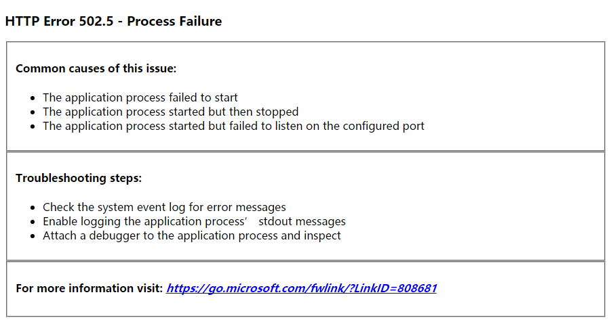Click the bullet before "Attach a debugger"
Screen dimensions: 611x322
tap(34, 236)
